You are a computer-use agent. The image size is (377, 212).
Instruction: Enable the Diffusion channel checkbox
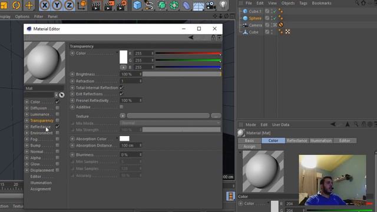tap(58, 108)
